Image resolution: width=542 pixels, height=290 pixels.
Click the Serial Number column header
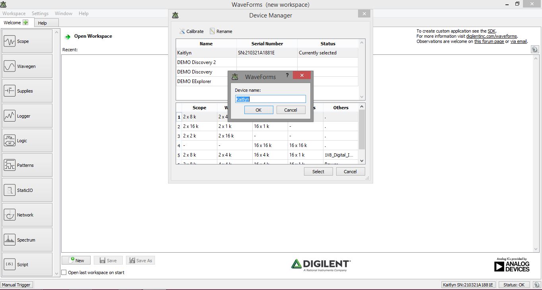(x=267, y=44)
